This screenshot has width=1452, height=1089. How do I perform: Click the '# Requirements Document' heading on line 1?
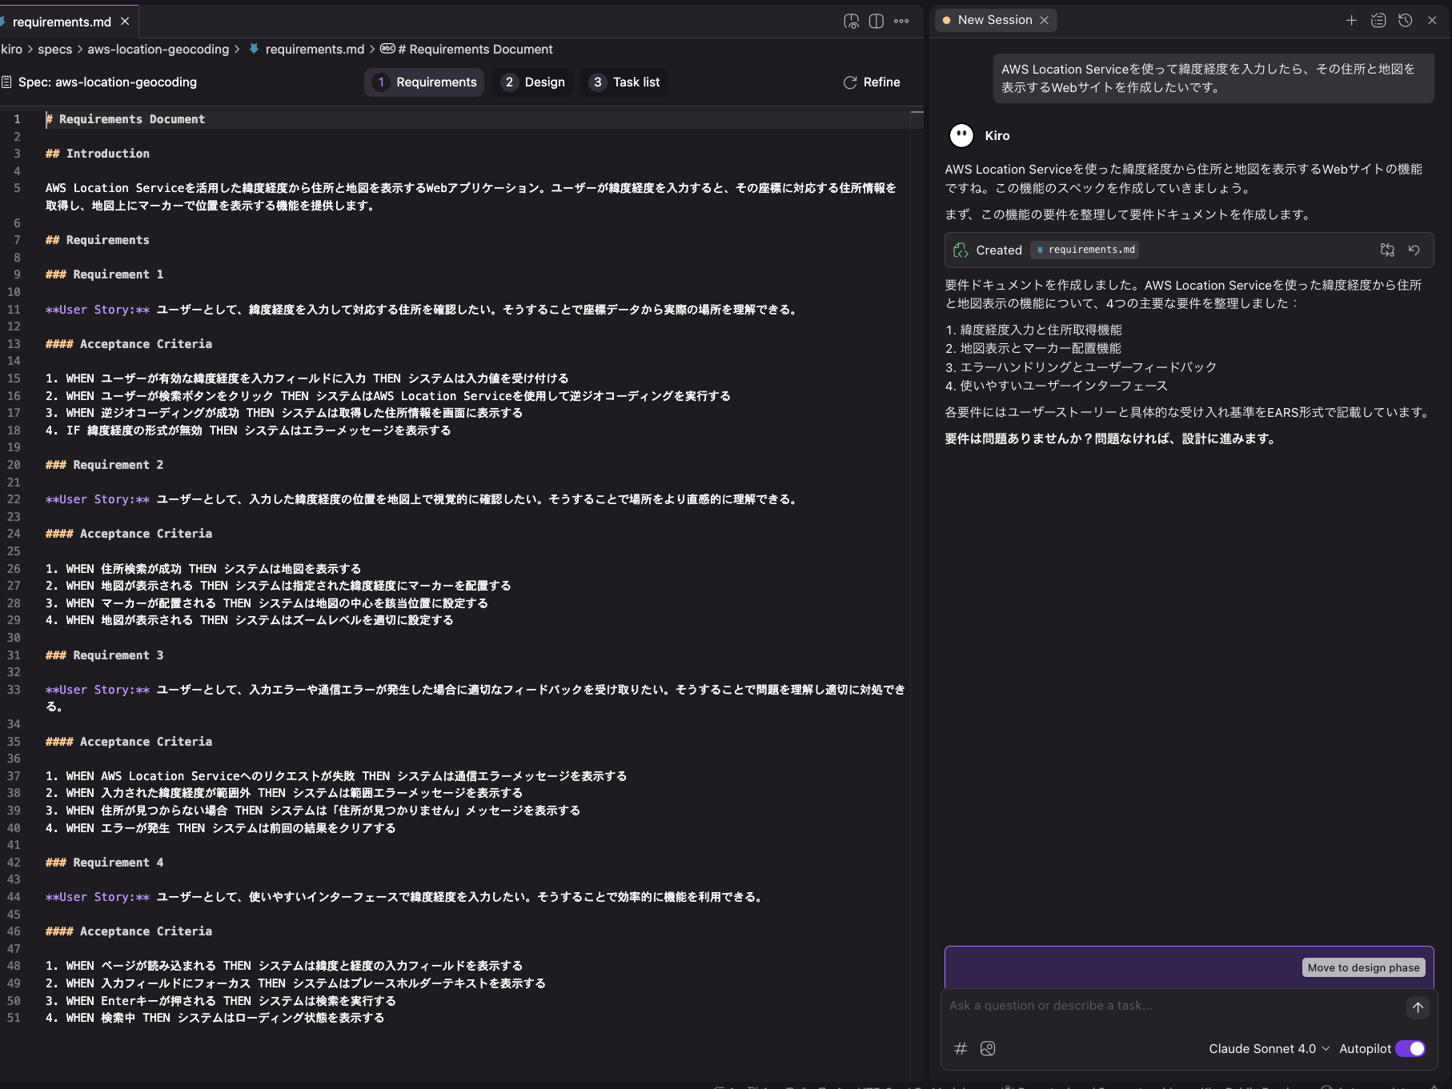pos(126,119)
